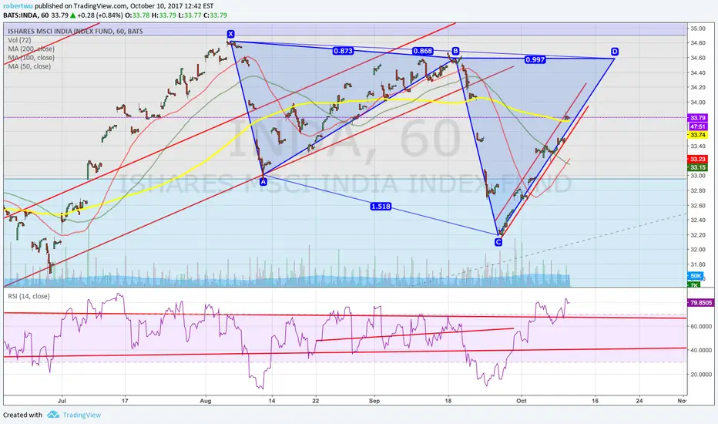
Task: Click the 22 date on time axis
Action: pos(316,401)
